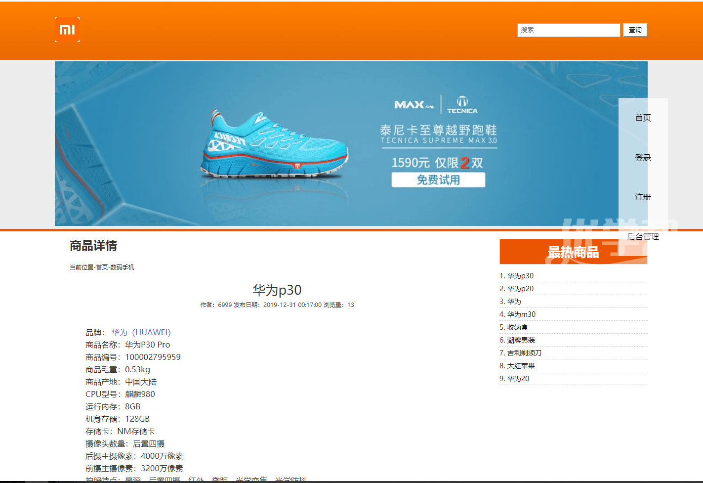Image resolution: width=703 pixels, height=483 pixels.
Task: Select 注册 register menu item
Action: click(x=643, y=197)
